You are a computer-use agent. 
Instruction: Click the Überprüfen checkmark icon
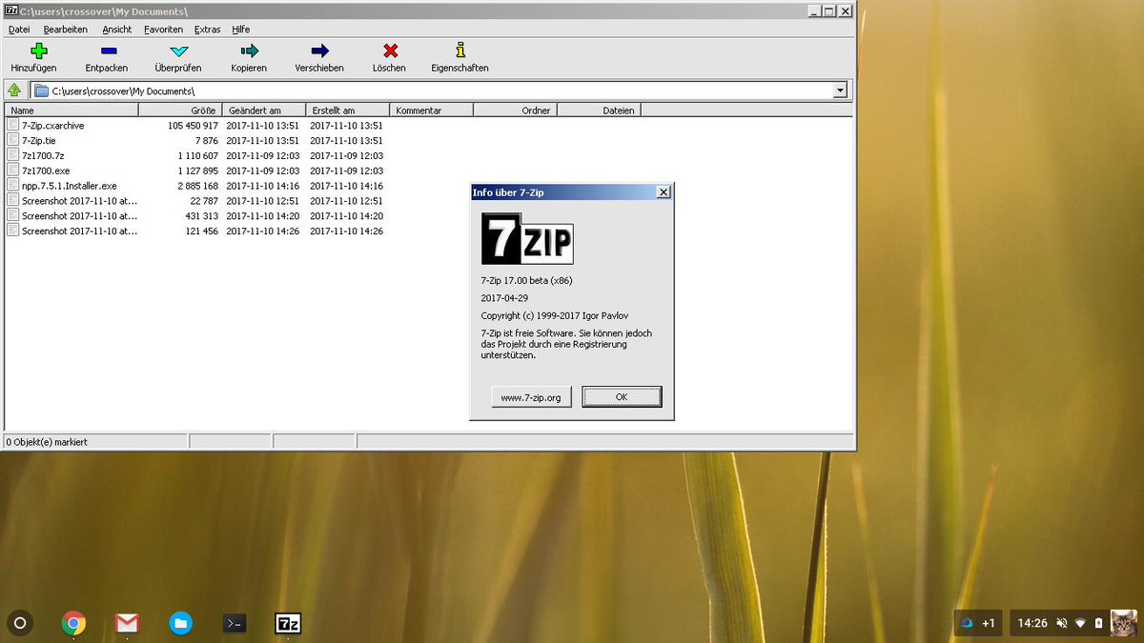(x=178, y=51)
